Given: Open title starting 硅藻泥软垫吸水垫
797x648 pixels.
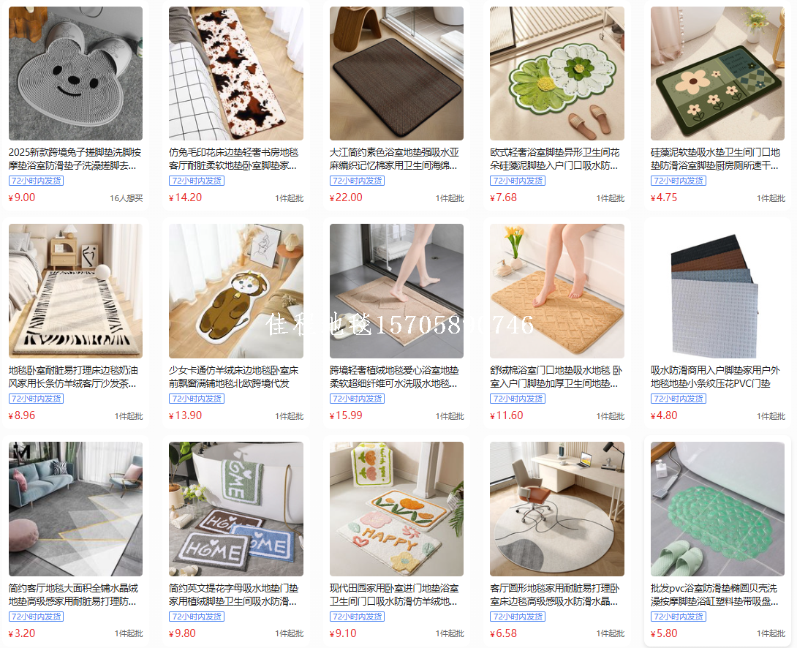Looking at the screenshot, I should click(715, 159).
